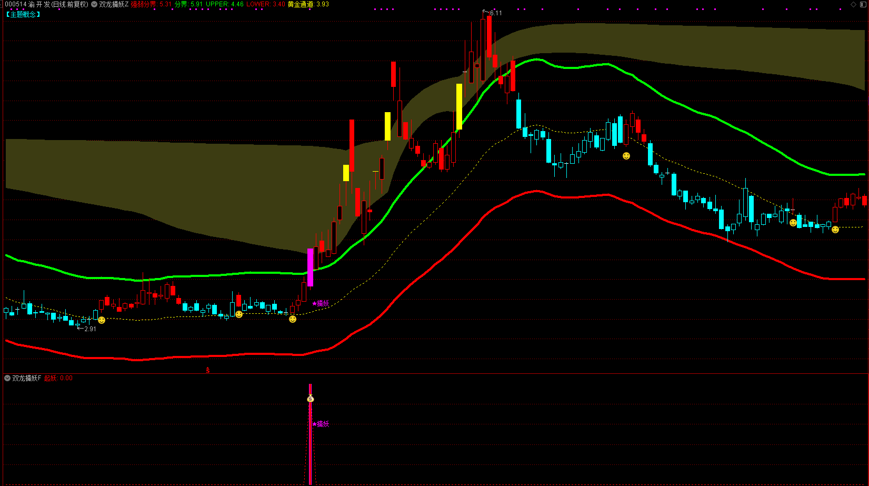
Task: Select the 双龙擒妖F sub-indicator name
Action: (x=27, y=378)
